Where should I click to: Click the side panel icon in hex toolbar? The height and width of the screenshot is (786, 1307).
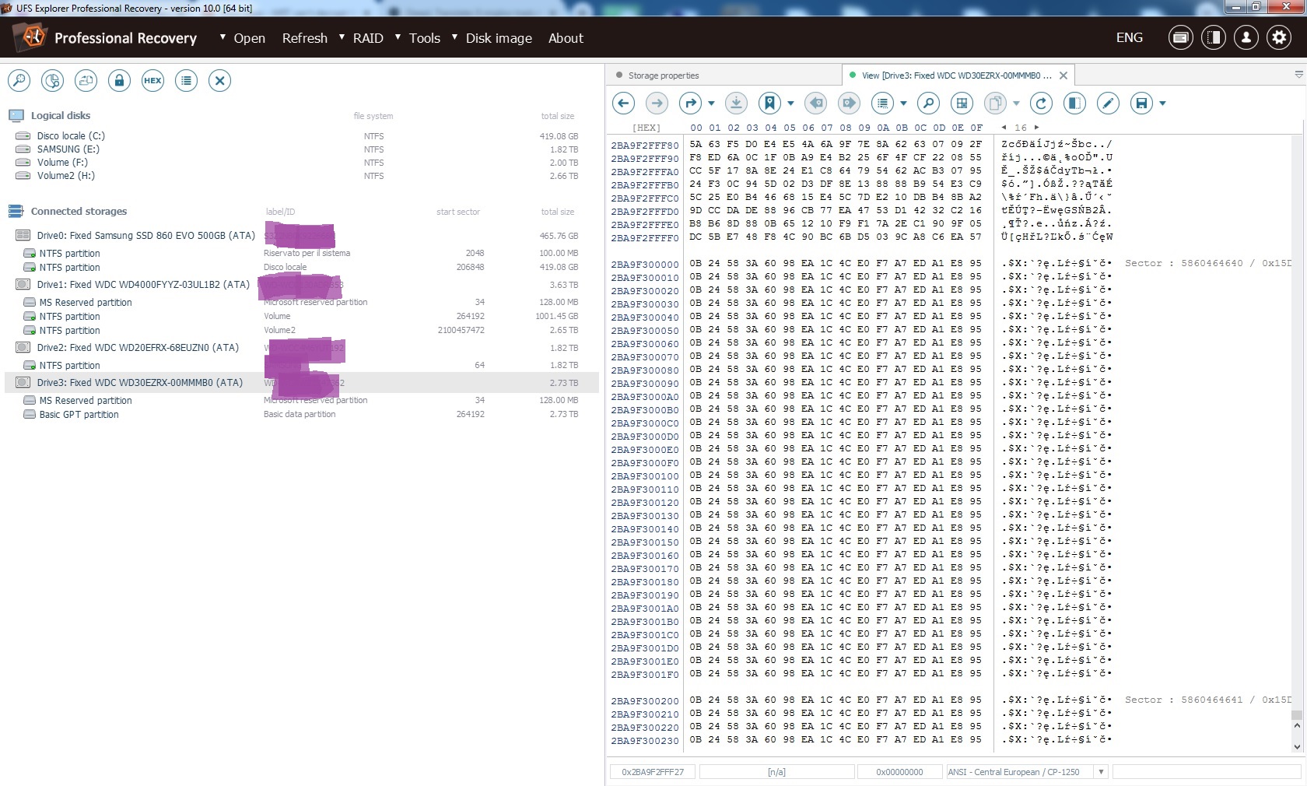pos(1074,103)
